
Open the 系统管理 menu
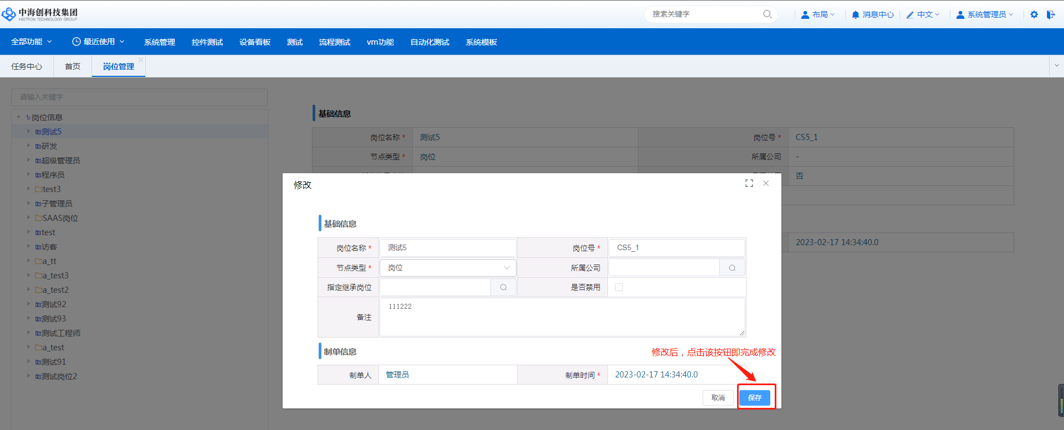point(160,42)
